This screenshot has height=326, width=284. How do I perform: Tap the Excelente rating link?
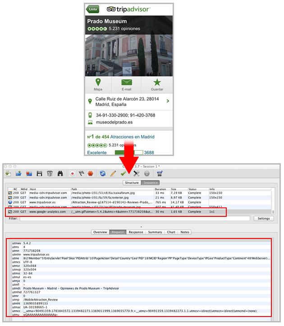(x=97, y=152)
